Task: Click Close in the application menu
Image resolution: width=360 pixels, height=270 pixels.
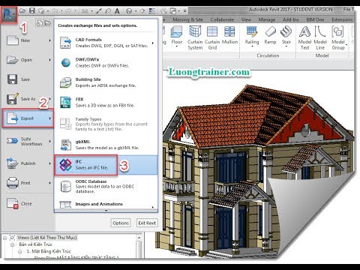Action: pyautogui.click(x=28, y=203)
